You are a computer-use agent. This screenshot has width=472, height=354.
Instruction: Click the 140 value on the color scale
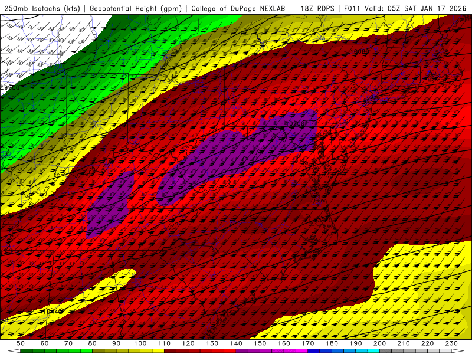pyautogui.click(x=236, y=343)
